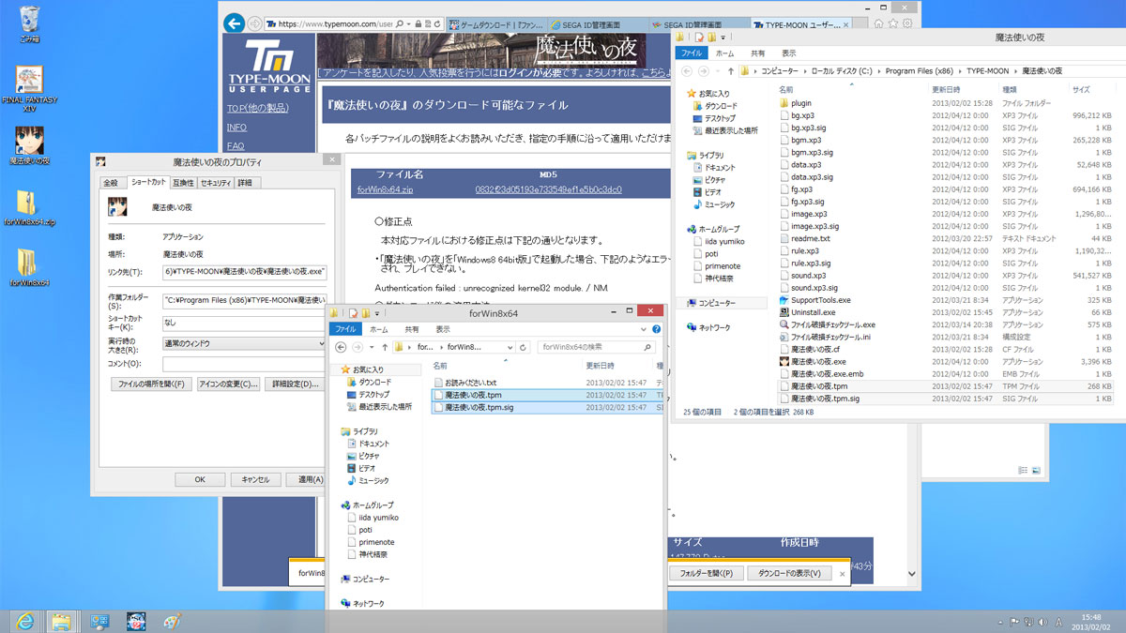Click ファイルの場所を開く button
This screenshot has height=633, width=1126.
[152, 384]
